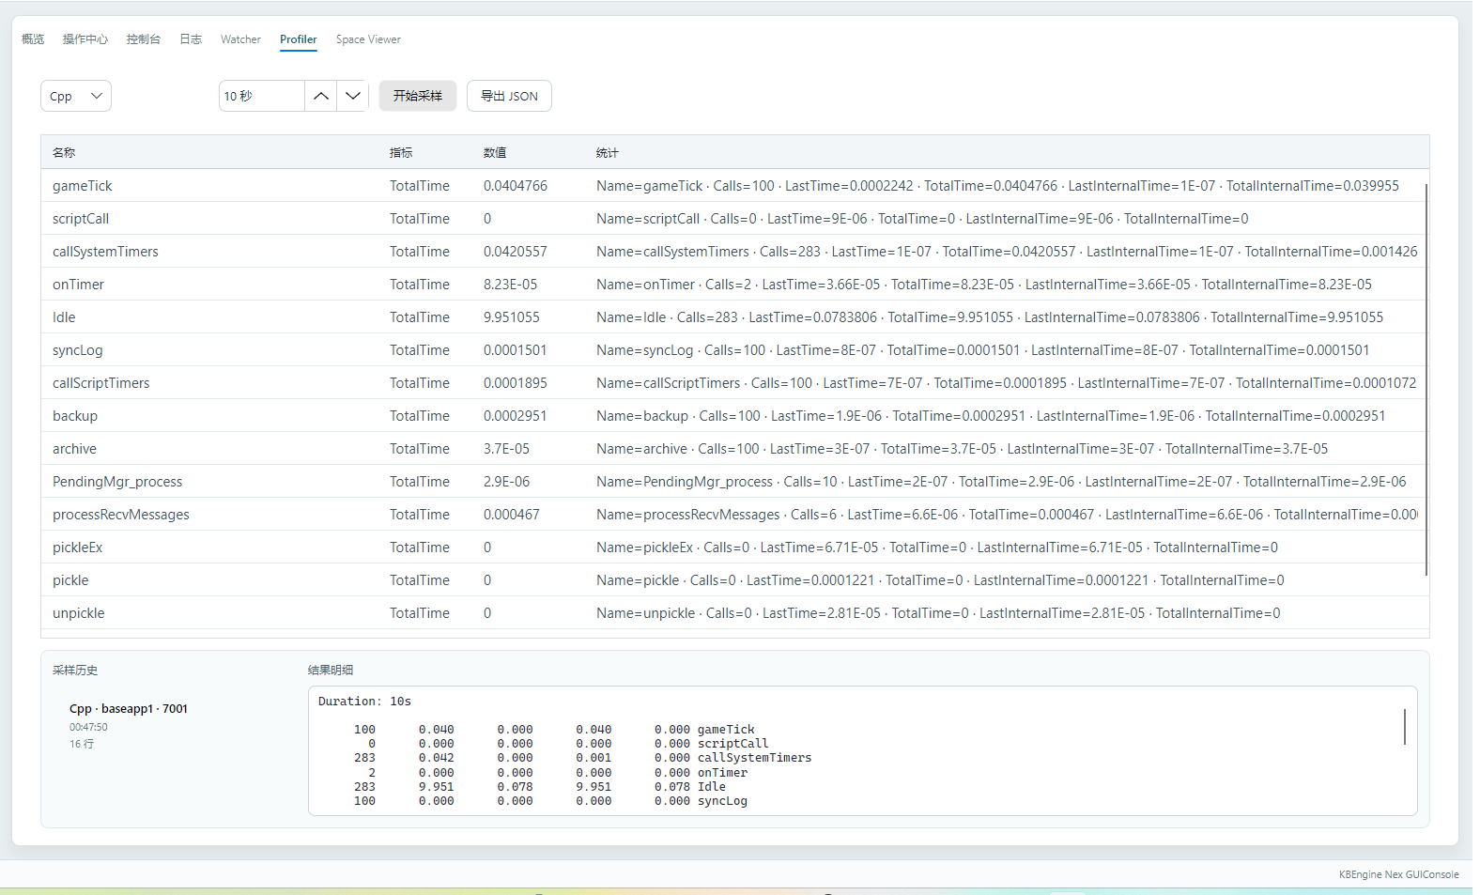
Task: Select the processRecvMessages row name
Action: [x=121, y=515]
